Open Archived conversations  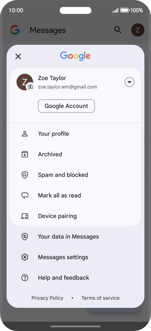(x=75, y=154)
